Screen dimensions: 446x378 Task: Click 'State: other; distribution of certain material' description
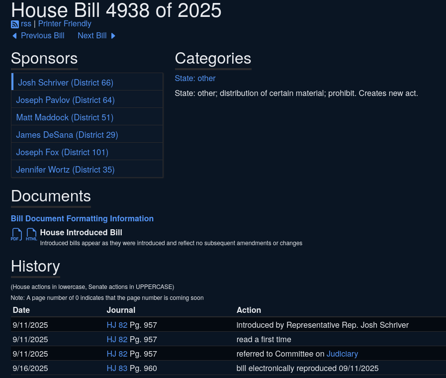[296, 94]
